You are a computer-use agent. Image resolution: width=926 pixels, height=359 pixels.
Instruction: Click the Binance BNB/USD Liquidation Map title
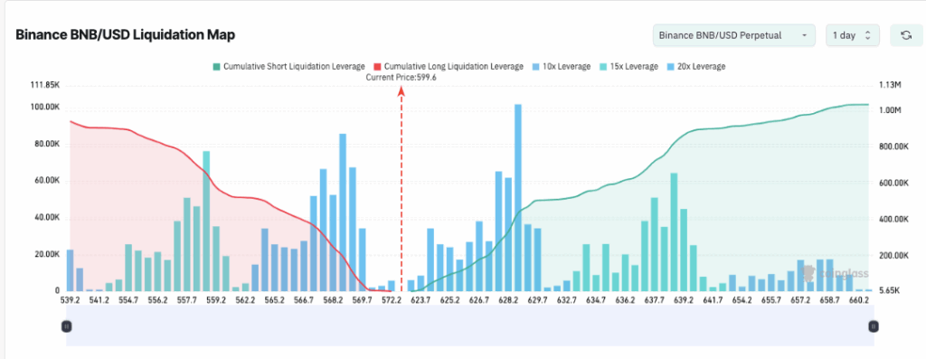(125, 35)
